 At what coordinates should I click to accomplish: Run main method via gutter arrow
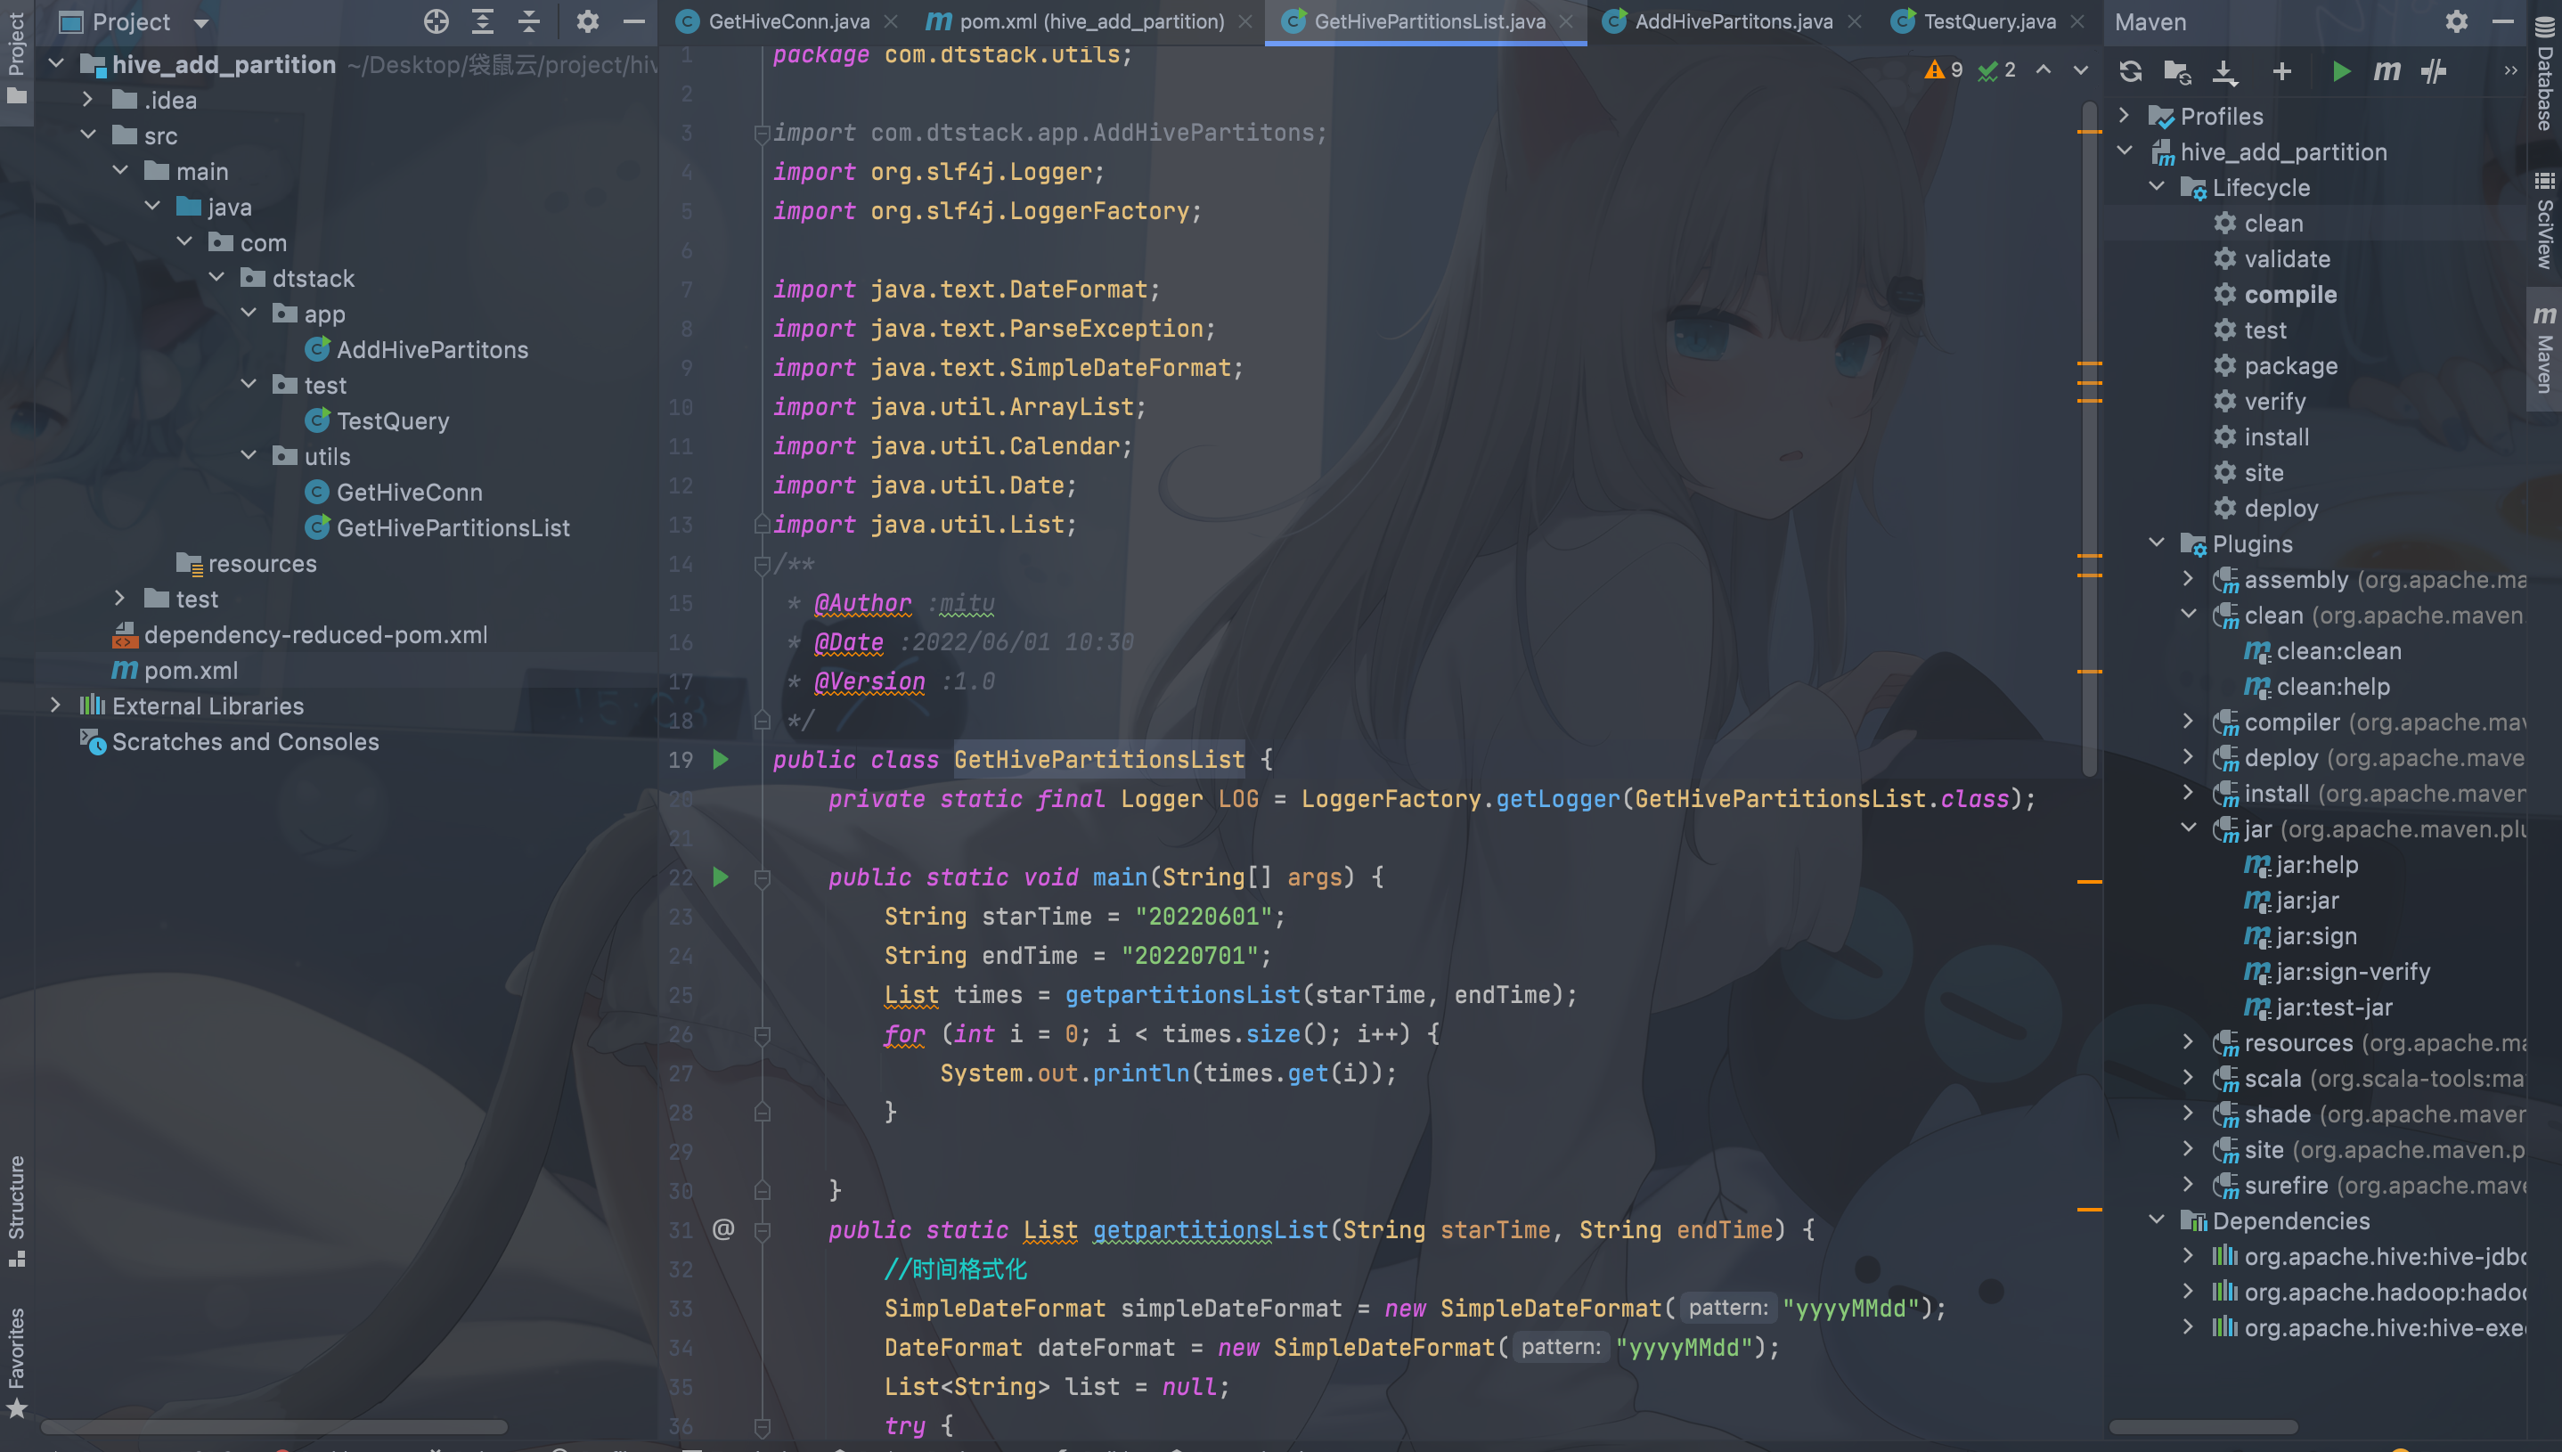721,877
